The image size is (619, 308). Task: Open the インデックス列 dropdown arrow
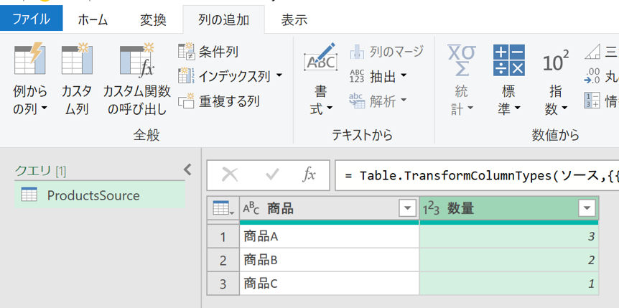279,75
